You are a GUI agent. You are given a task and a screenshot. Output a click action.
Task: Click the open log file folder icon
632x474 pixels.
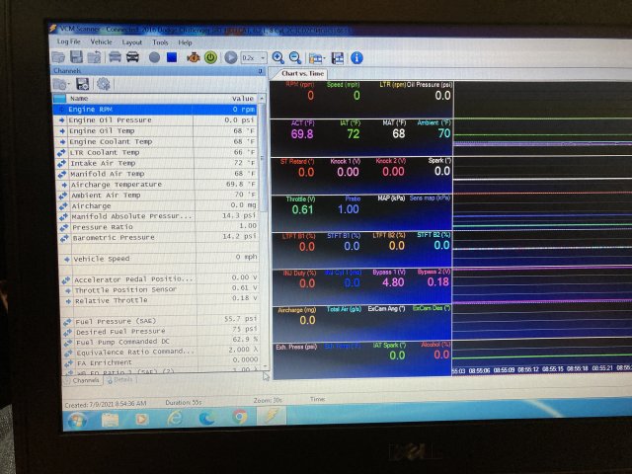[x=59, y=58]
